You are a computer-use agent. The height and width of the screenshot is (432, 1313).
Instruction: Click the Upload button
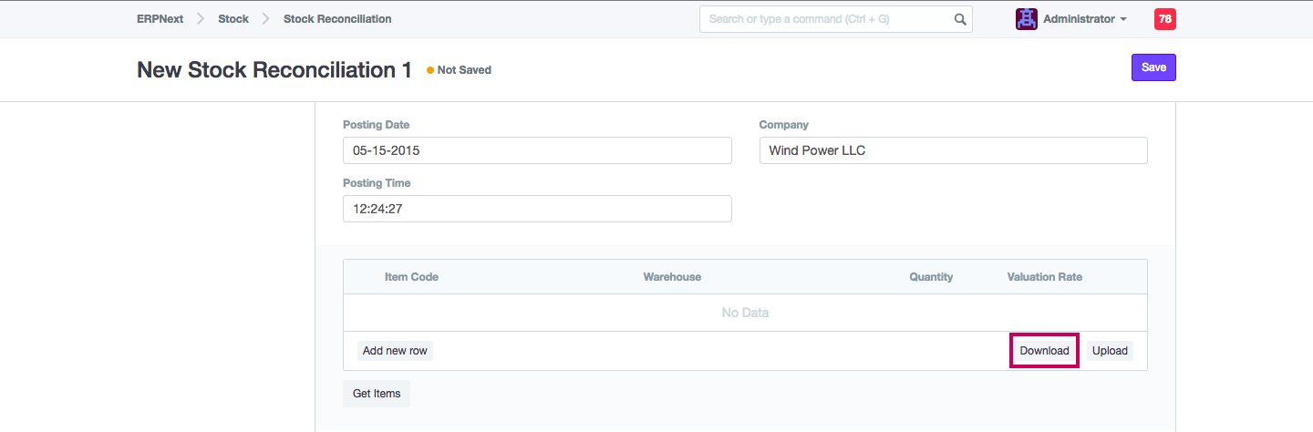click(x=1110, y=351)
